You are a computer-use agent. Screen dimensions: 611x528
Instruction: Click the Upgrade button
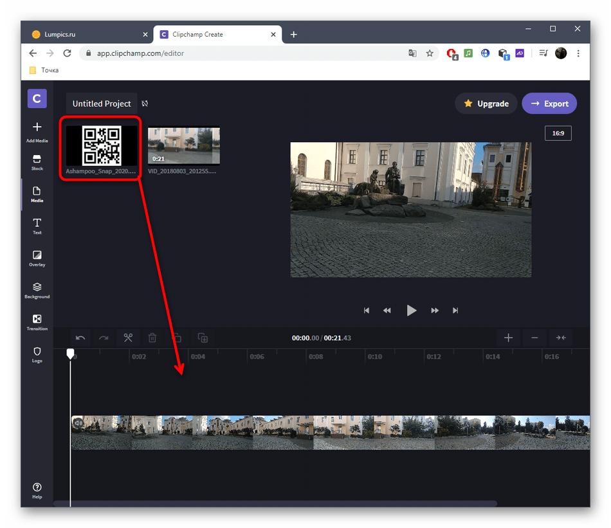tap(486, 104)
